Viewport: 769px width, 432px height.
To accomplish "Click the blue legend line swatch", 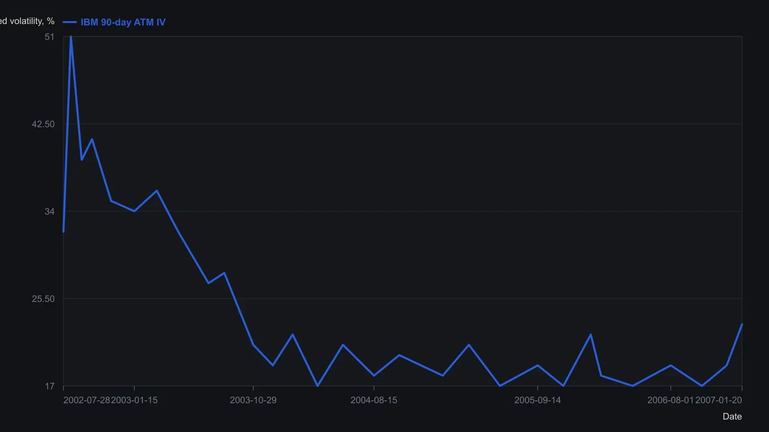I will coord(70,22).
